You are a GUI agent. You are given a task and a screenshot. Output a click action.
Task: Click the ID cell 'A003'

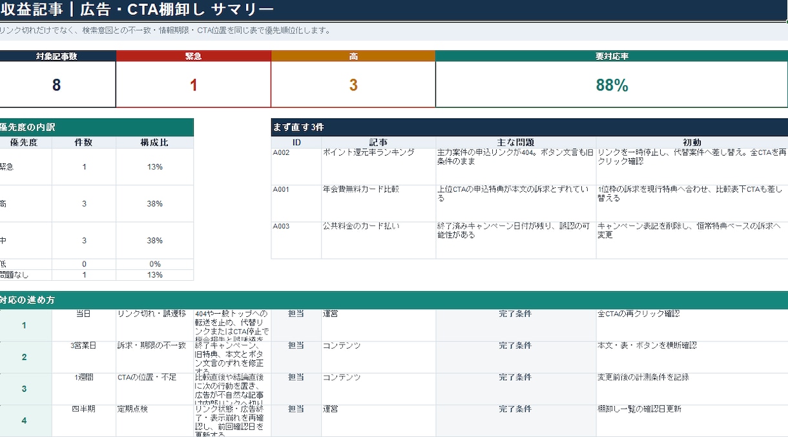296,241
